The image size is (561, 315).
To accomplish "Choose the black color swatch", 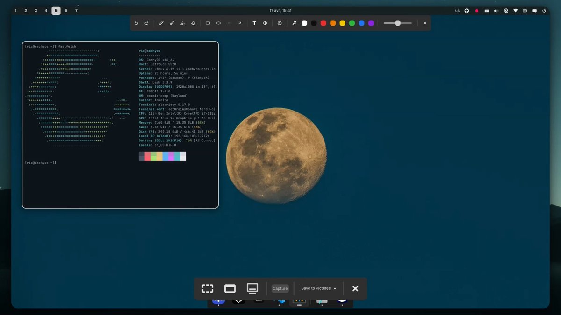I will (x=314, y=23).
